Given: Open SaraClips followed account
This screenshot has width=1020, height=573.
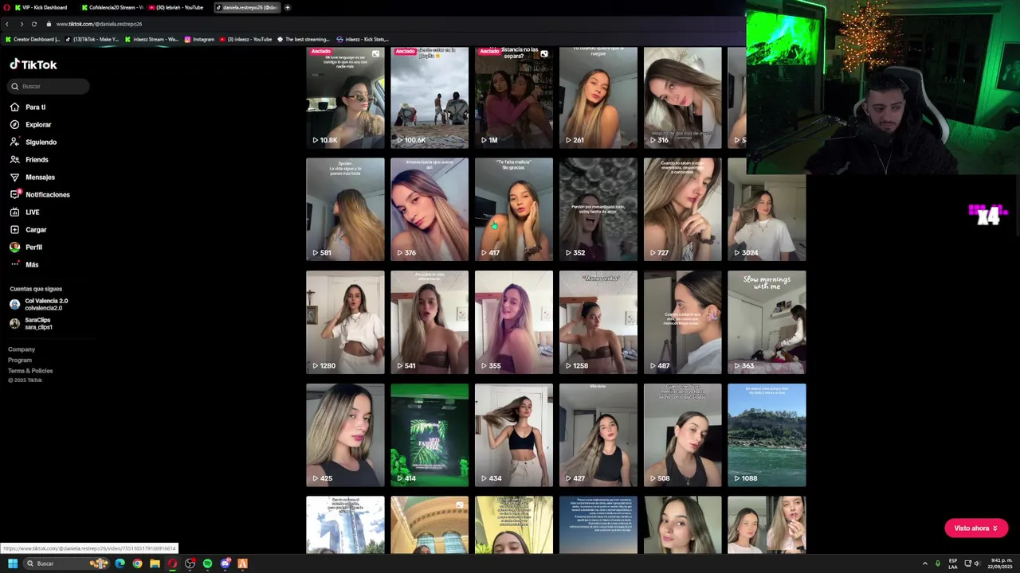Looking at the screenshot, I should click(32, 323).
